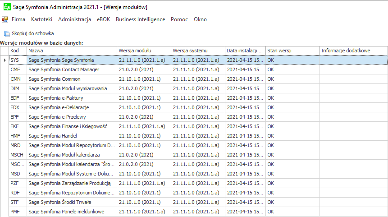Open the Okno menu
Screen dimensions: 388x217
coord(200,19)
